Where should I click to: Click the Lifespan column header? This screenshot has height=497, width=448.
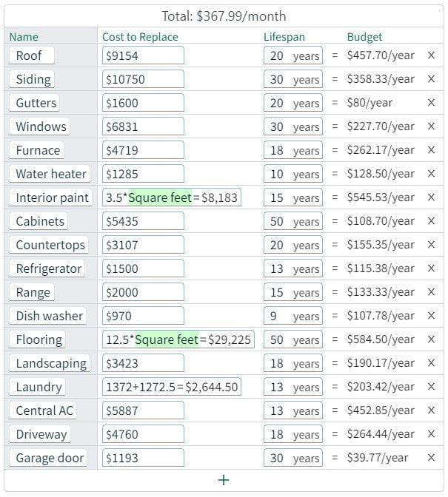284,37
